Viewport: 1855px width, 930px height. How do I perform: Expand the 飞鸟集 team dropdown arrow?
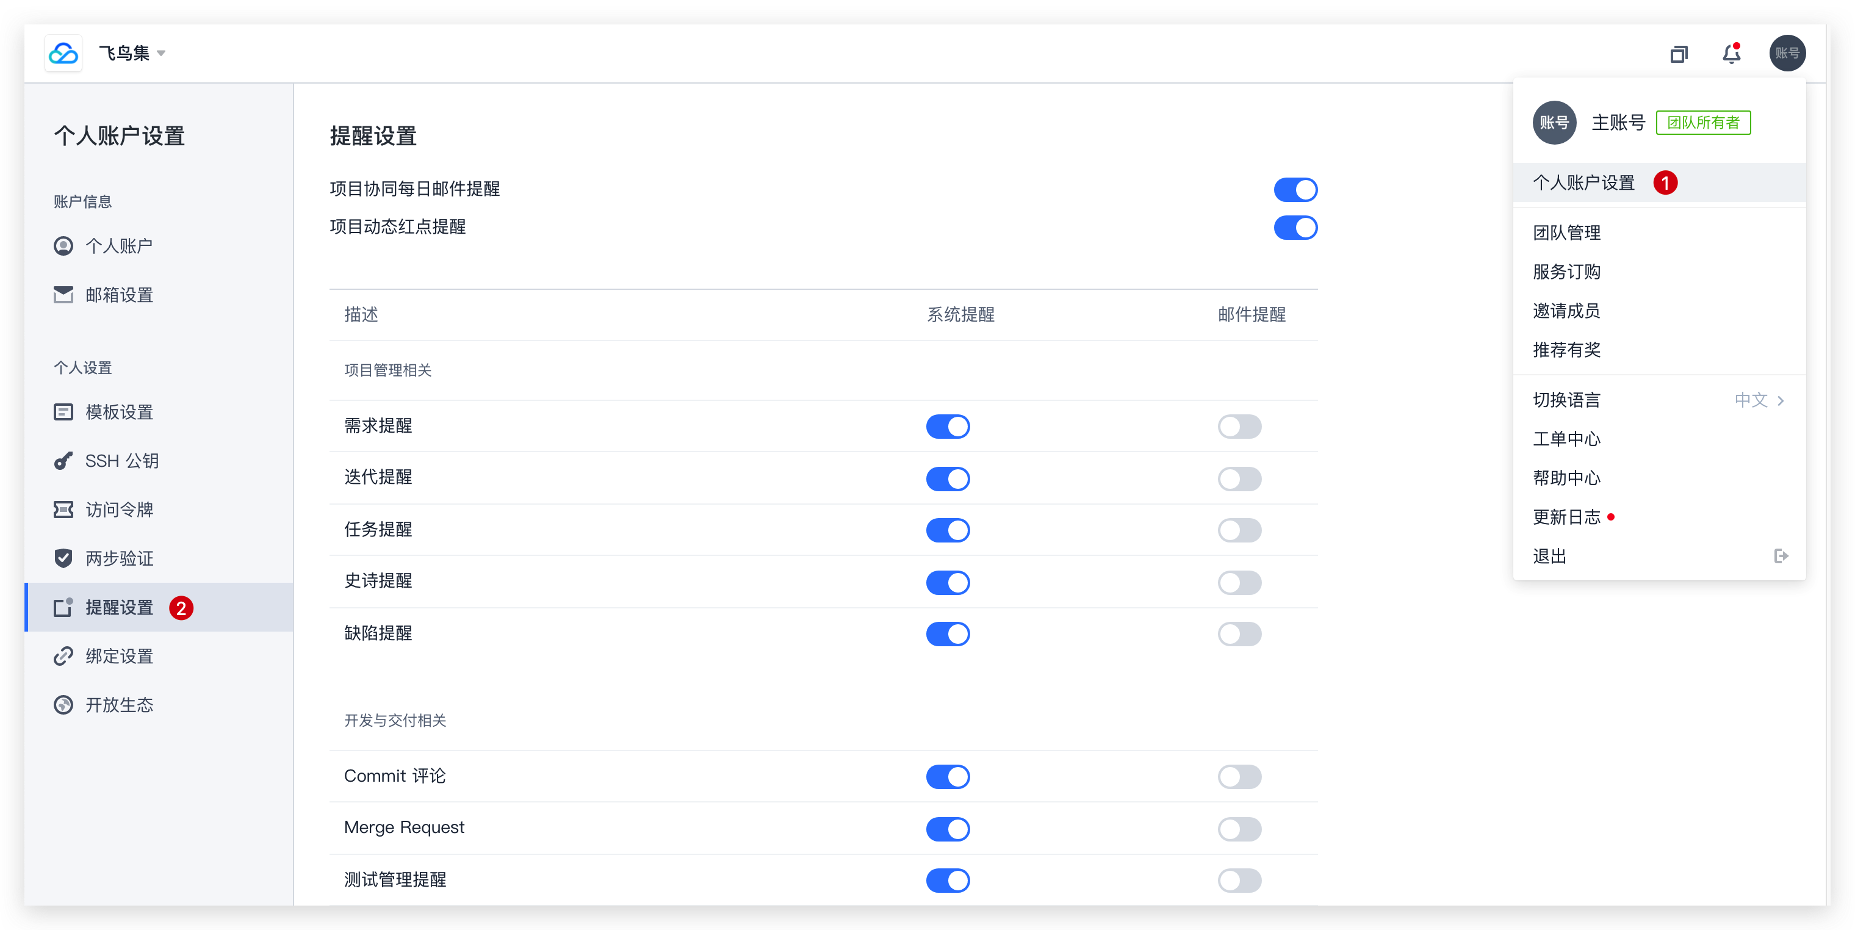point(161,53)
